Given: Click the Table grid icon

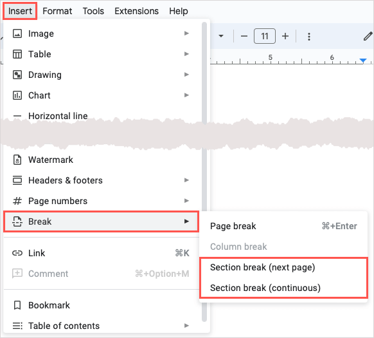Looking at the screenshot, I should (x=17, y=54).
